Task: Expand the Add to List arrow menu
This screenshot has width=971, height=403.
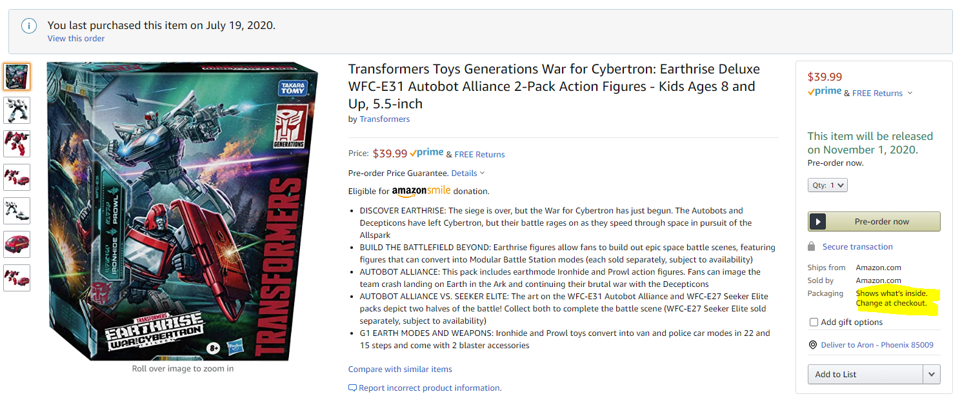Action: 931,374
